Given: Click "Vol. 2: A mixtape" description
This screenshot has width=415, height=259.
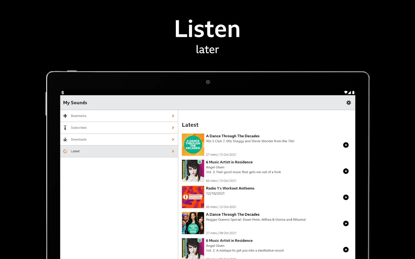Looking at the screenshot, I should point(244,251).
